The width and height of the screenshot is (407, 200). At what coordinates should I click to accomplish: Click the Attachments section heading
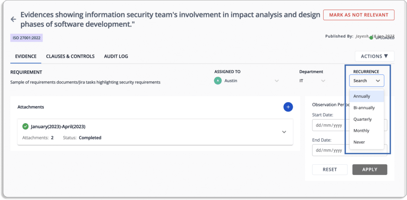pyautogui.click(x=31, y=107)
